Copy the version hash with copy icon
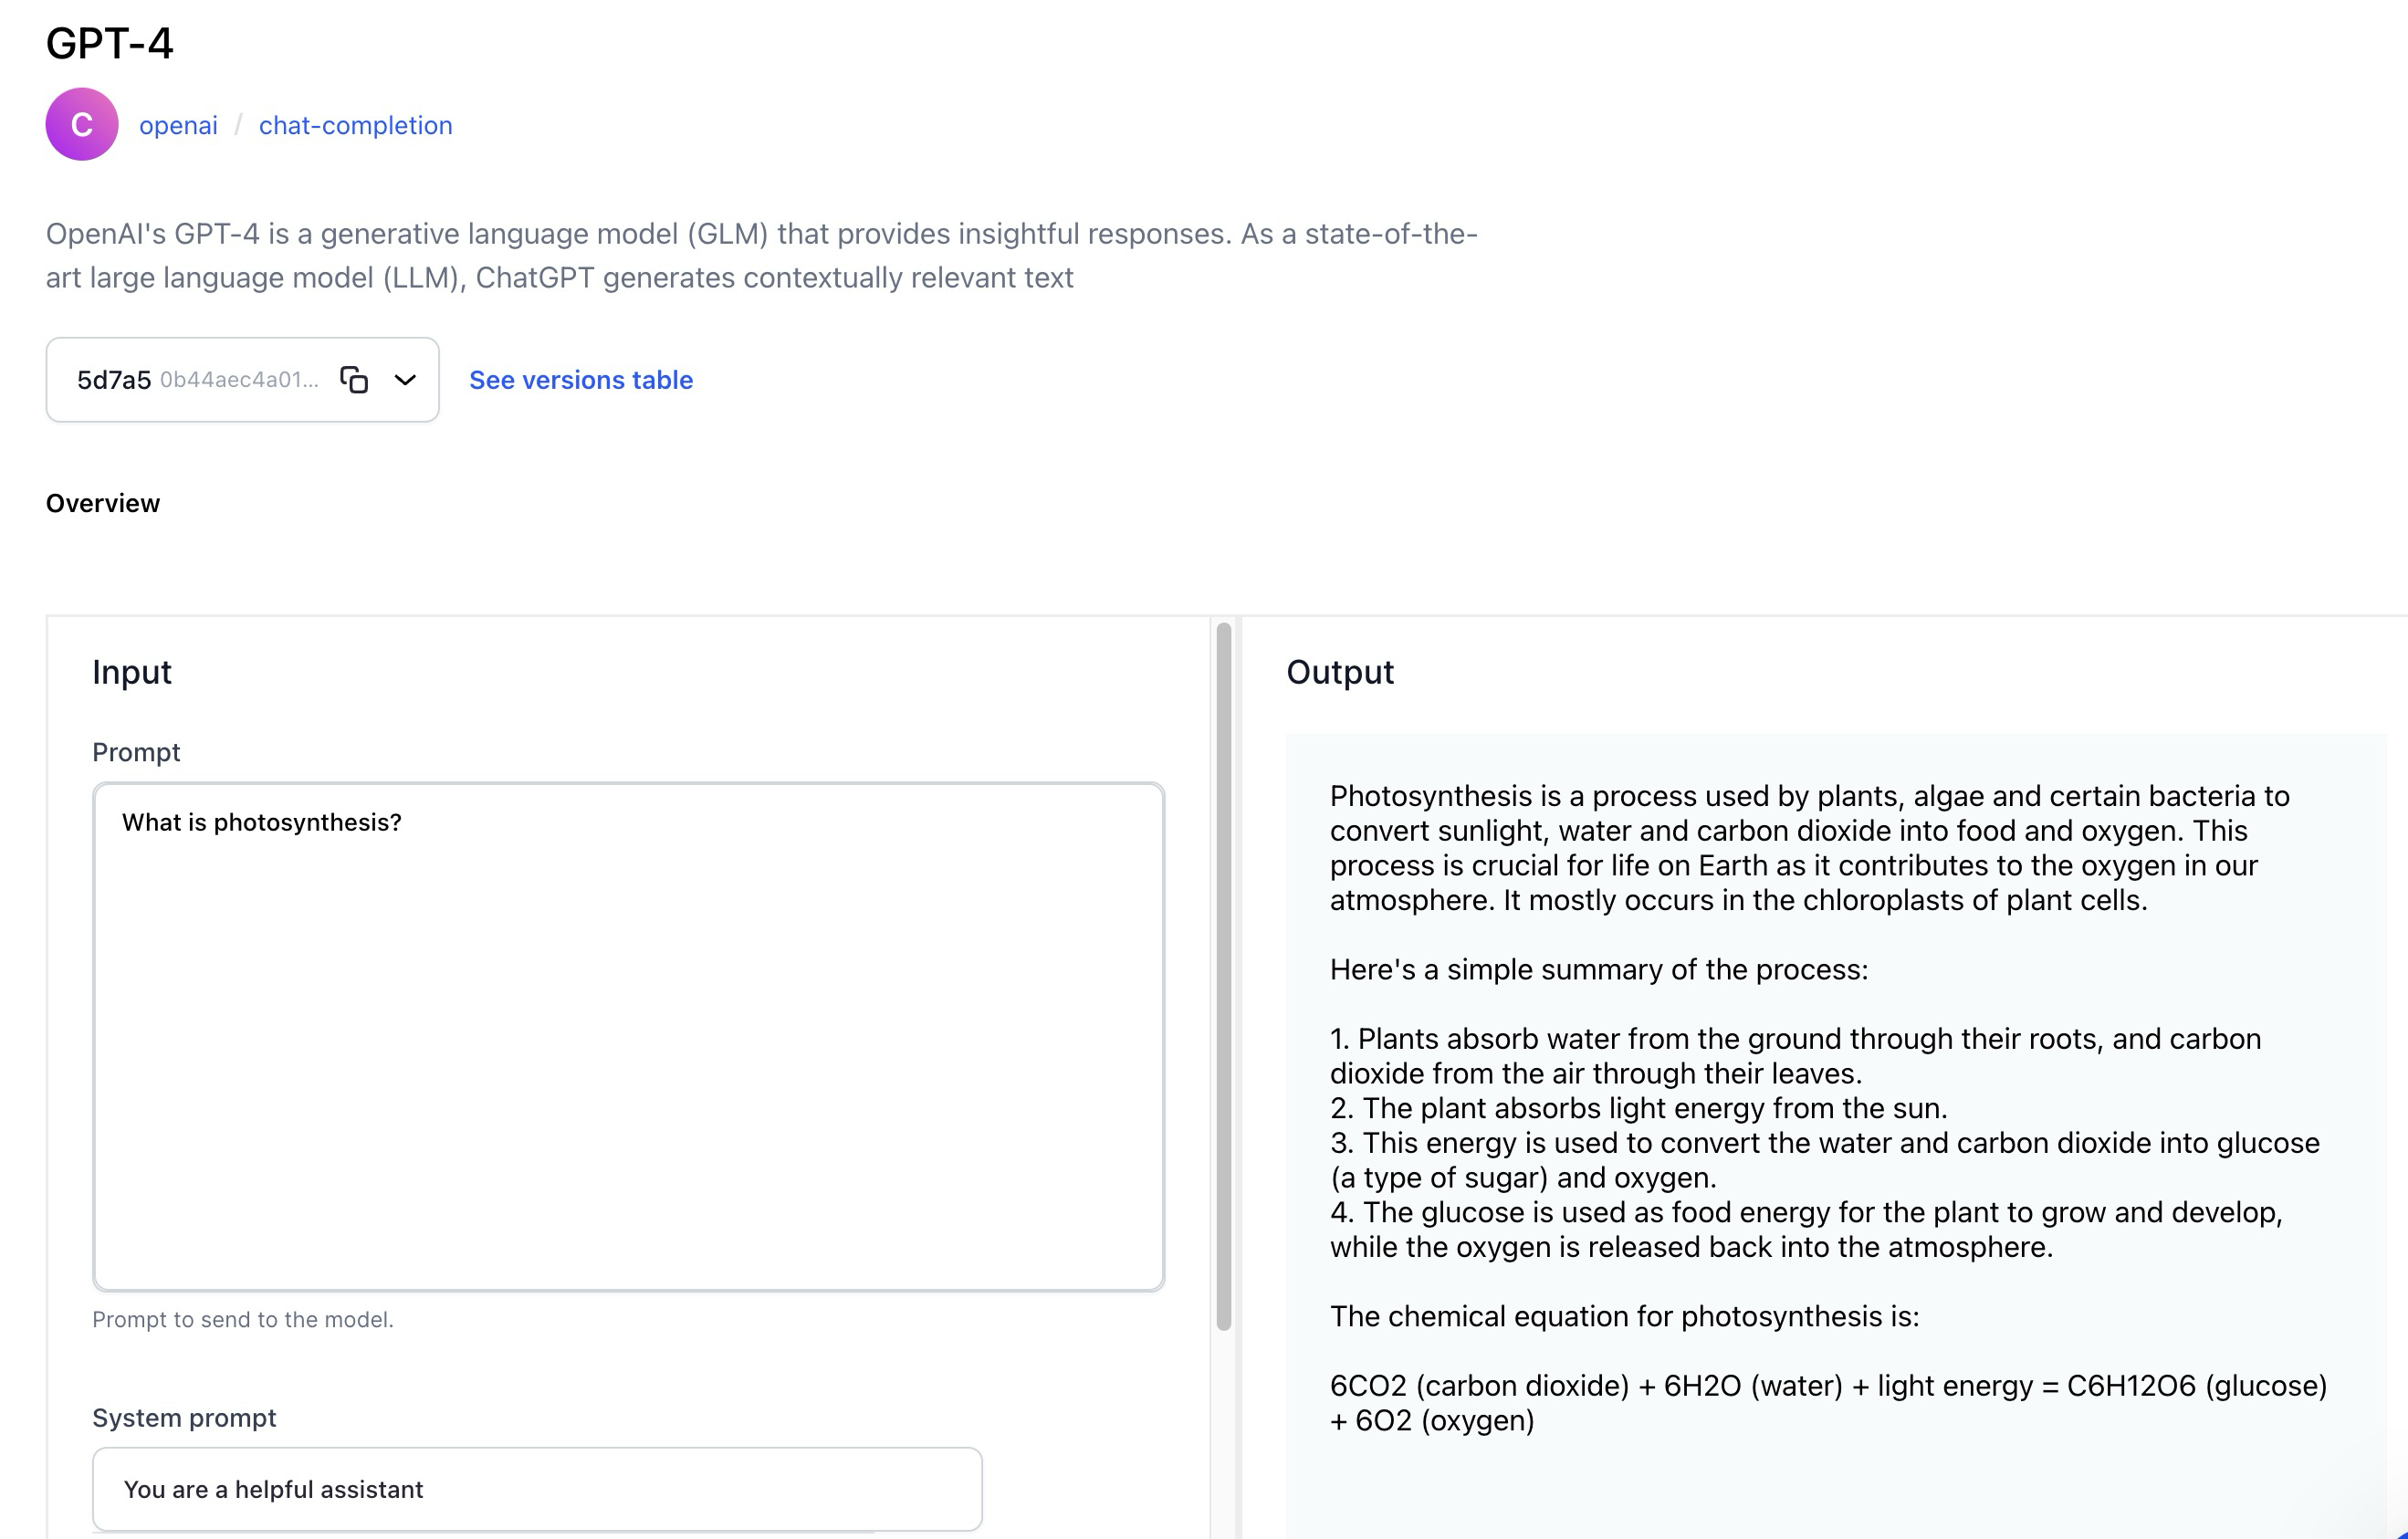 354,380
